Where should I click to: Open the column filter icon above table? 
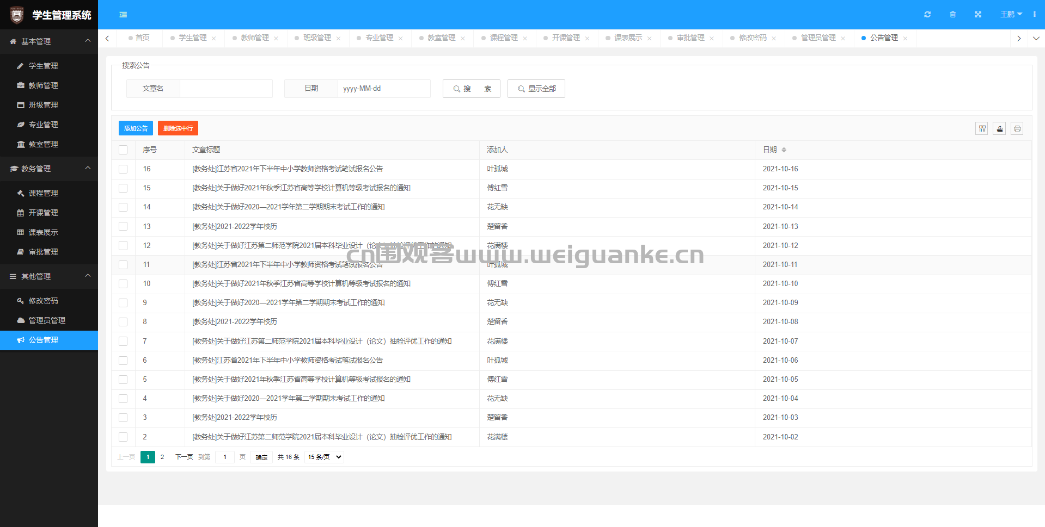[x=982, y=128]
